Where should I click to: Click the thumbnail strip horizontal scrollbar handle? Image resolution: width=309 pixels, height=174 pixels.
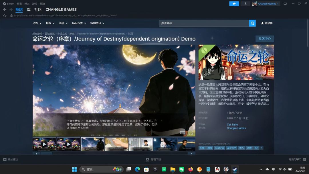coord(46,153)
